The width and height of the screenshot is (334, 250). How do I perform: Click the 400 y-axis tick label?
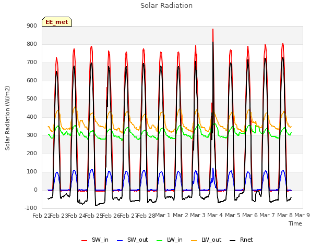(x=32, y=117)
